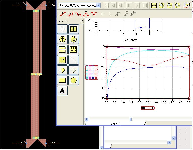
Task: Select the stacked plot palette icon
Action: (x=62, y=50)
